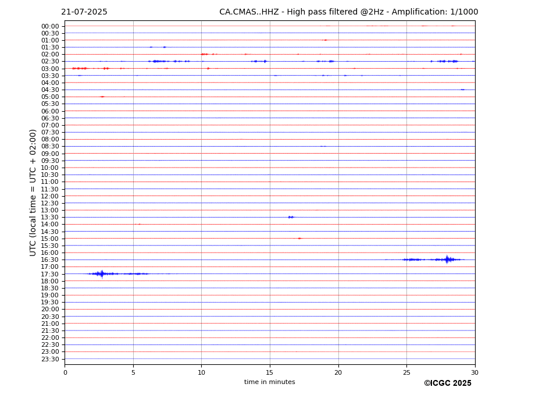Image resolution: width=539 pixels, height=405 pixels.
Task: Click the red event on the 01:00 trace
Action: coord(325,40)
